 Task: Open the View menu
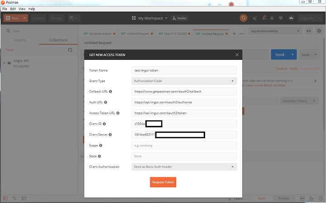(22, 9)
